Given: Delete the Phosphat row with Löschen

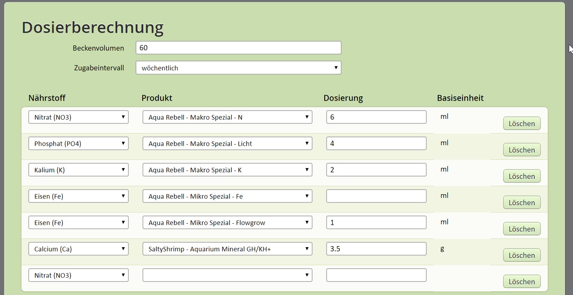Looking at the screenshot, I should click(521, 150).
